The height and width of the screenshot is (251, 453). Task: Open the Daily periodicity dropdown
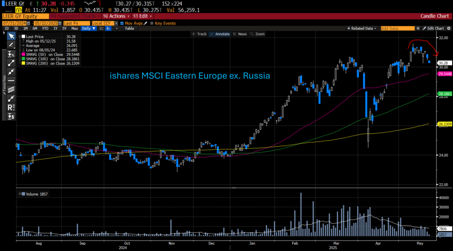88,29
